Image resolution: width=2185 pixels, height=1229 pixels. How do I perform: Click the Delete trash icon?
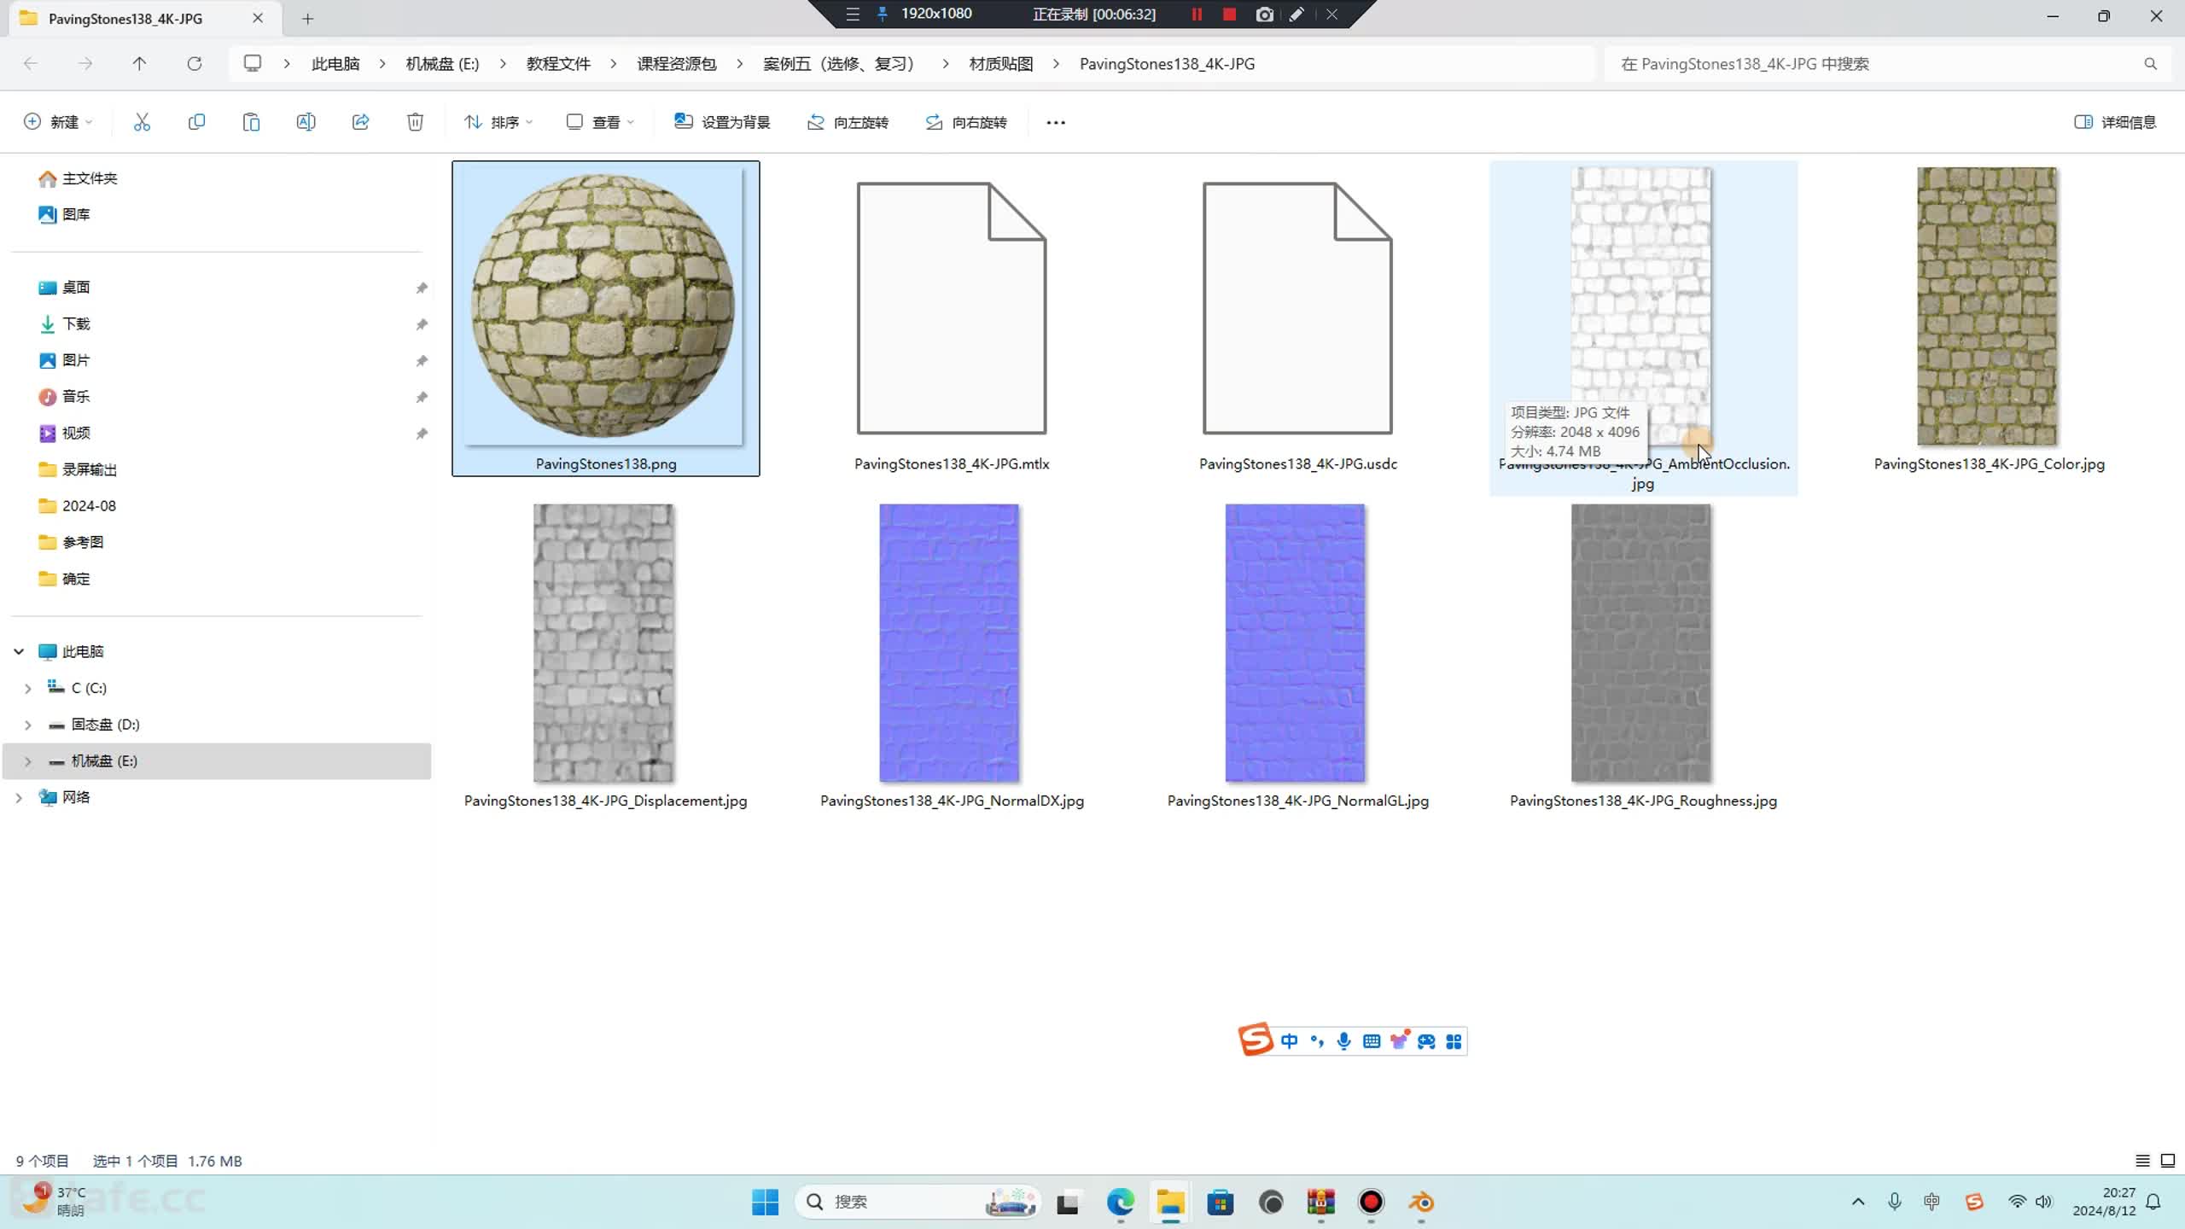click(x=415, y=122)
